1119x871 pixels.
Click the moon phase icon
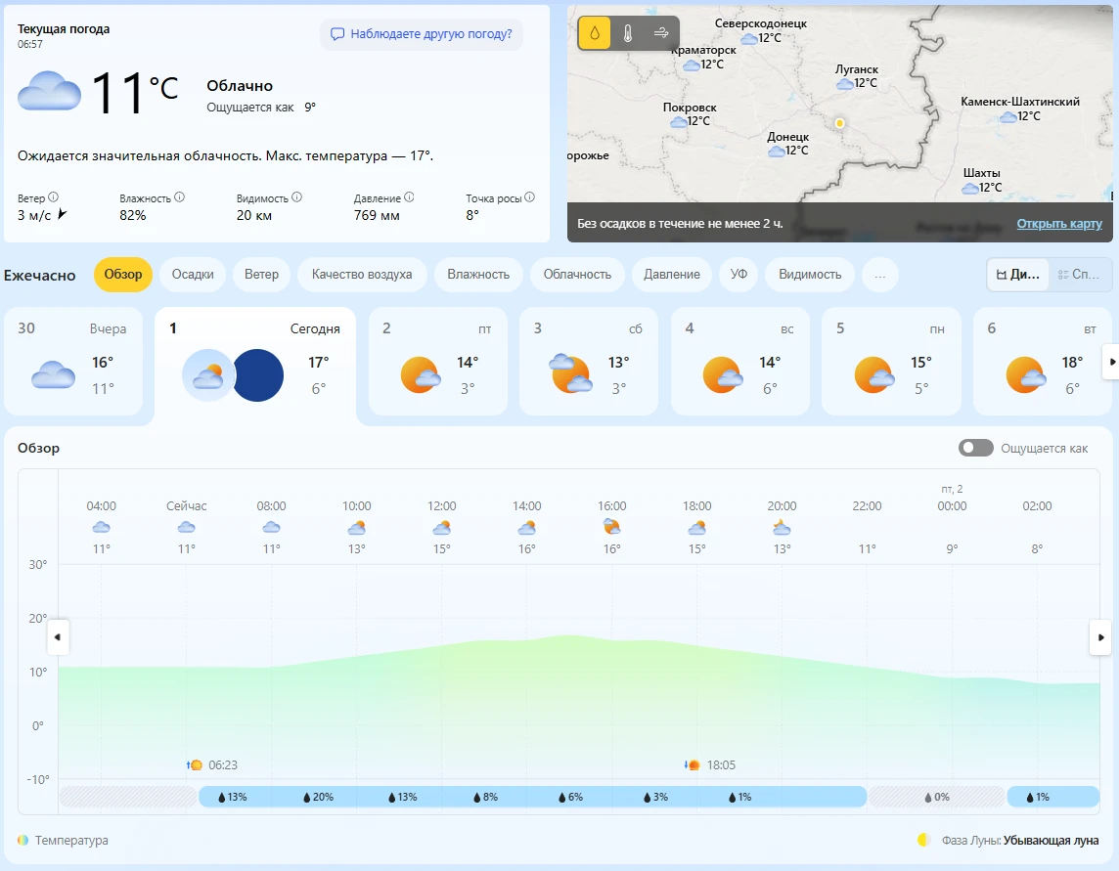924,840
